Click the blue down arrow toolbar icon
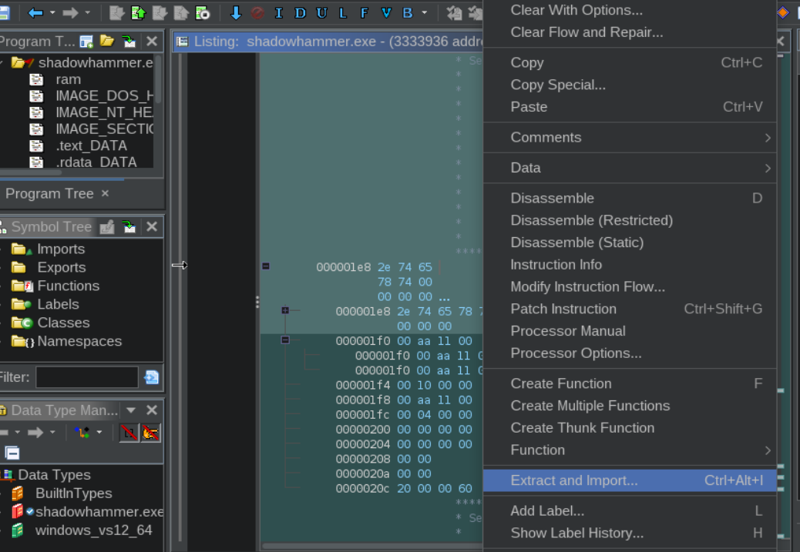This screenshot has width=800, height=552. [236, 13]
